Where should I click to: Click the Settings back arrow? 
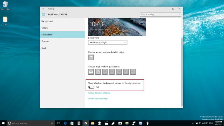[x=43, y=9]
